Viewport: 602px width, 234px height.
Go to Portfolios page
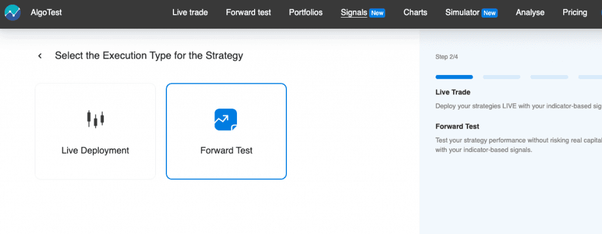[306, 13]
